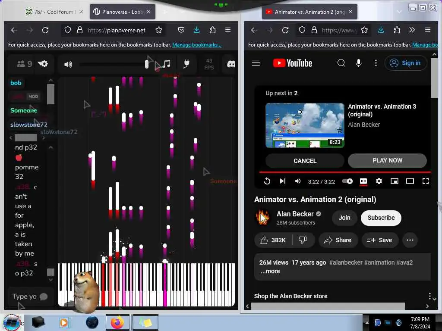Switch to theater mode
This screenshot has width=442, height=331.
click(x=410, y=181)
